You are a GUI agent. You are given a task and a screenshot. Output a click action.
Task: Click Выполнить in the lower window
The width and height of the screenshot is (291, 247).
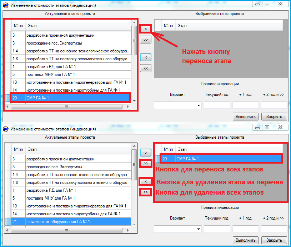point(246,240)
